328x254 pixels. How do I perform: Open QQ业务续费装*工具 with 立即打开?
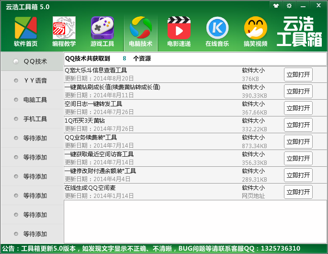coord(298,141)
